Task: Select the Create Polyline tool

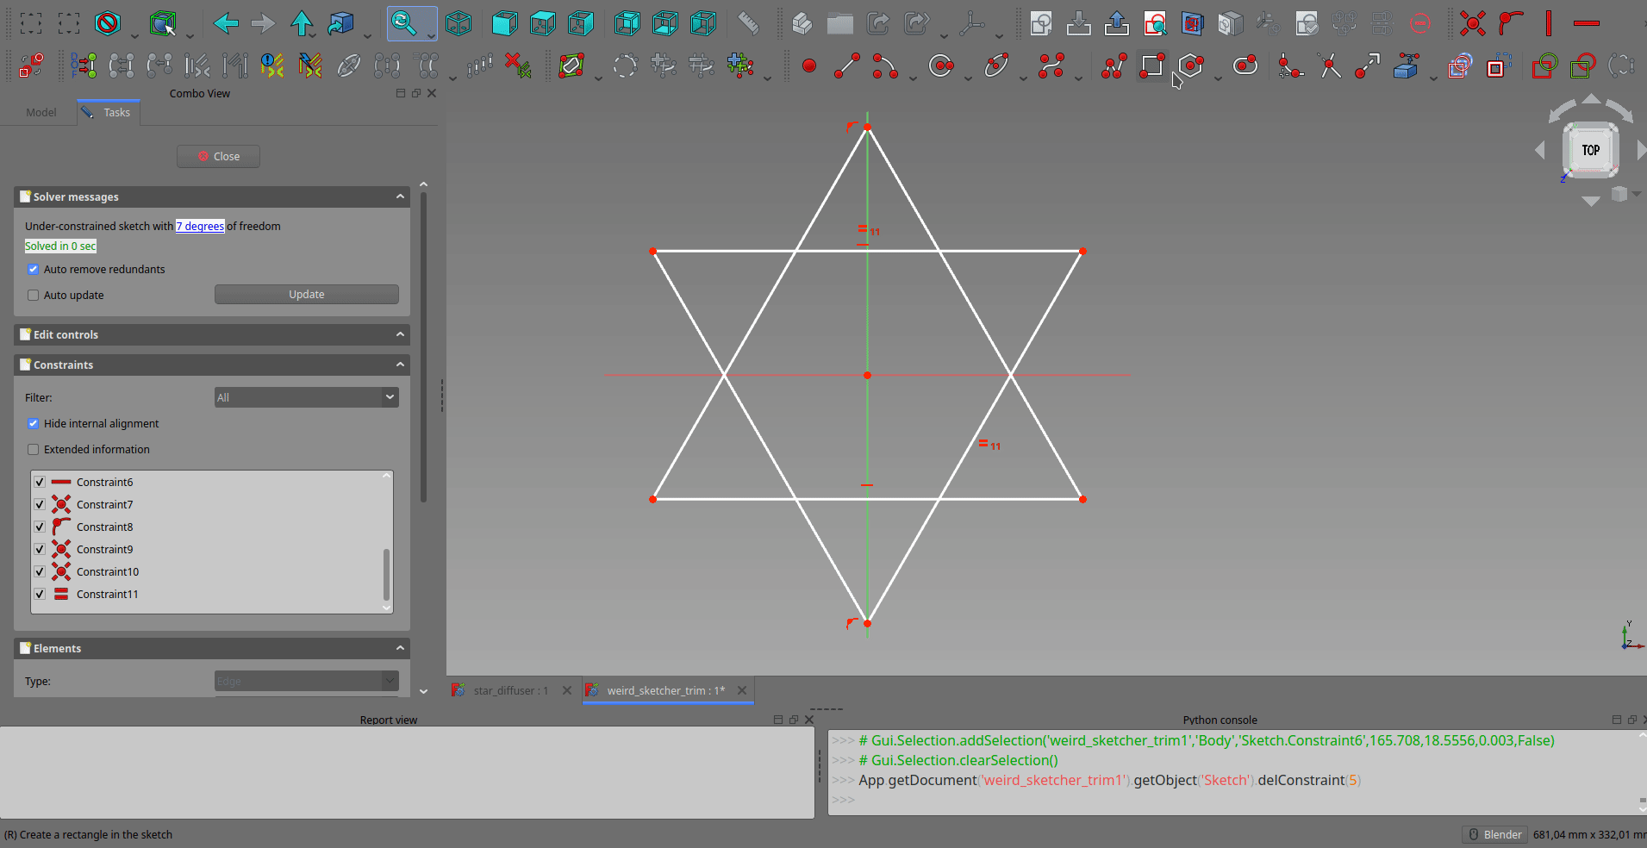Action: tap(1114, 65)
